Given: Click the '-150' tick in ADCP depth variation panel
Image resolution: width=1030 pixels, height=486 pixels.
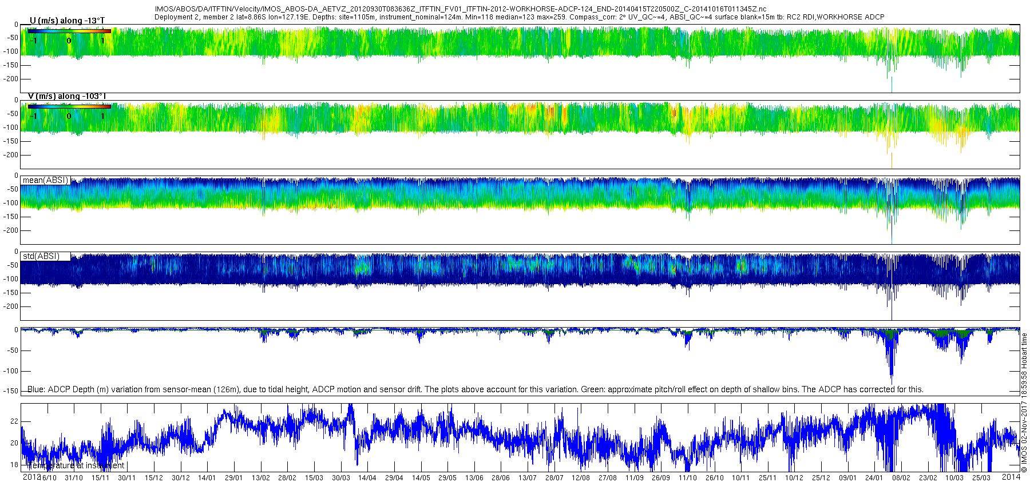Looking at the screenshot, I should pyautogui.click(x=11, y=391).
